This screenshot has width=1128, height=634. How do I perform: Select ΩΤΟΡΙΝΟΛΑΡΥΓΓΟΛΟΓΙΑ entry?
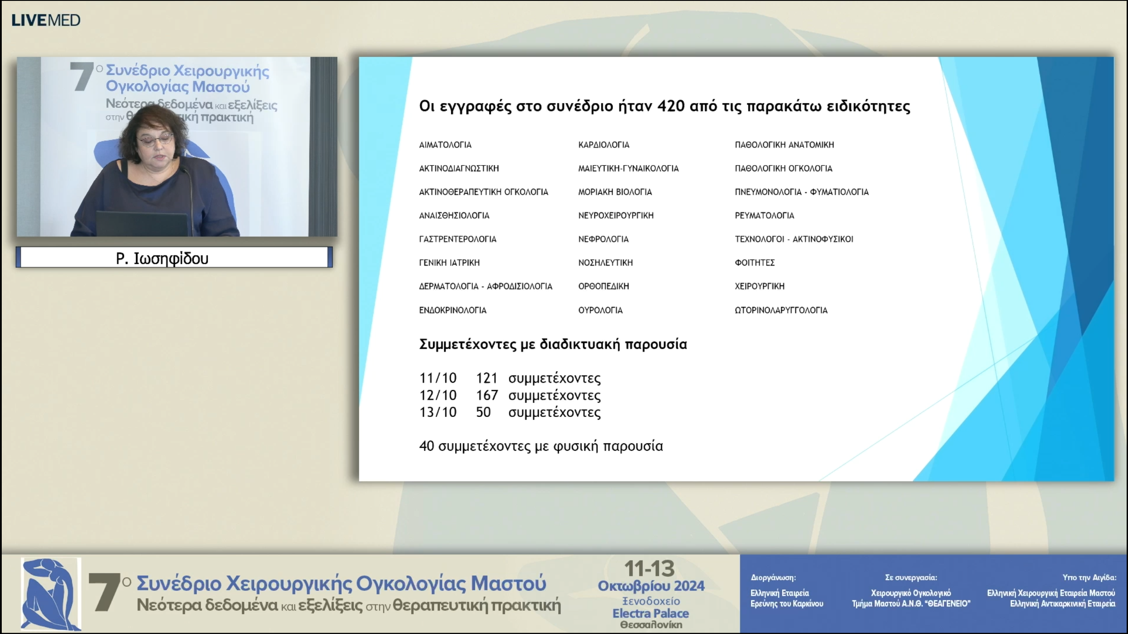pyautogui.click(x=781, y=310)
